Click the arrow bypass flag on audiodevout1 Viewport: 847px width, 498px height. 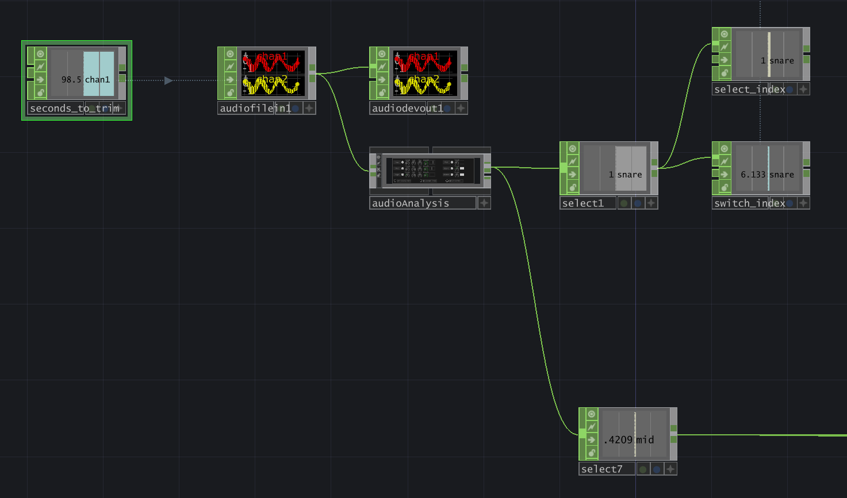[x=382, y=80]
